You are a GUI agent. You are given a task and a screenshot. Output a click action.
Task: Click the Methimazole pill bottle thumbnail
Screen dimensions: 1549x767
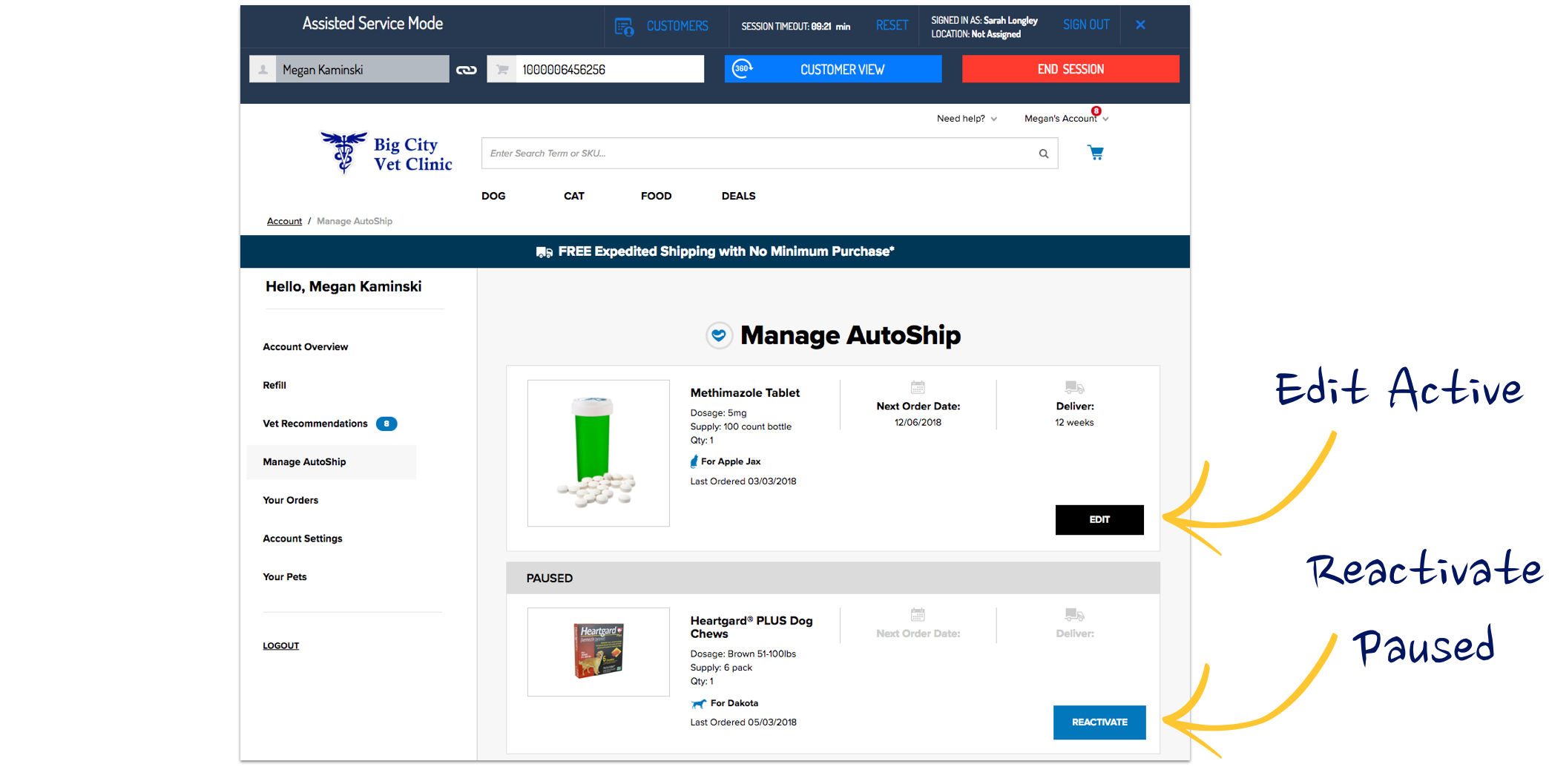point(599,453)
